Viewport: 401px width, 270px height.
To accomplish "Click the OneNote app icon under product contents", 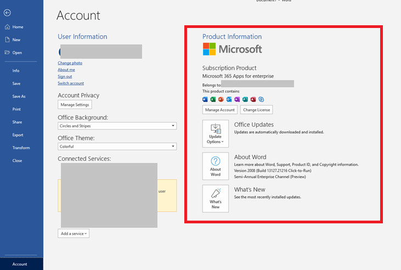I will [237, 99].
